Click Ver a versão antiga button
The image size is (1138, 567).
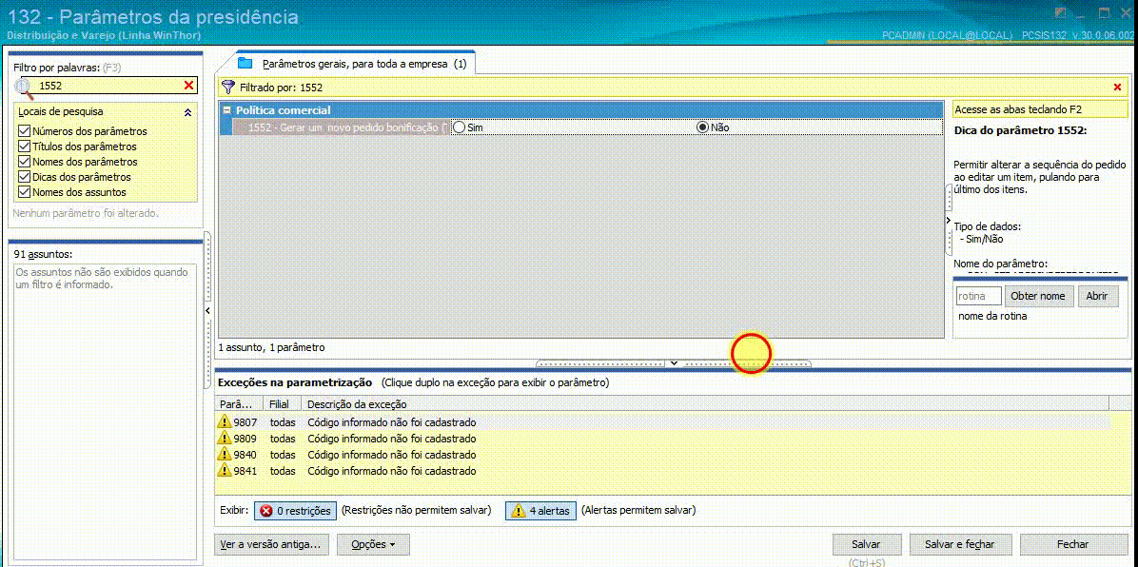click(x=273, y=544)
